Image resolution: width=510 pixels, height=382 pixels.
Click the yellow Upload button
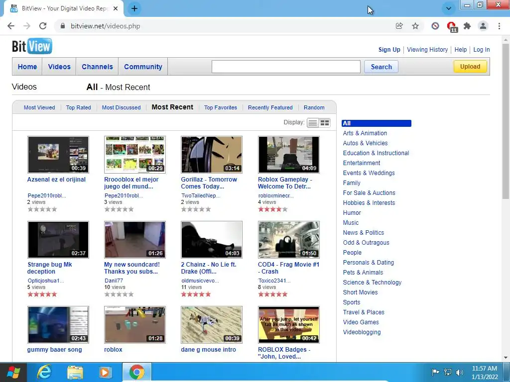tap(470, 67)
